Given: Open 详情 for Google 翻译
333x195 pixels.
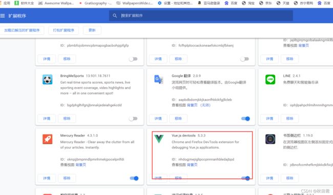Looking at the screenshot, I should pos(158,119).
